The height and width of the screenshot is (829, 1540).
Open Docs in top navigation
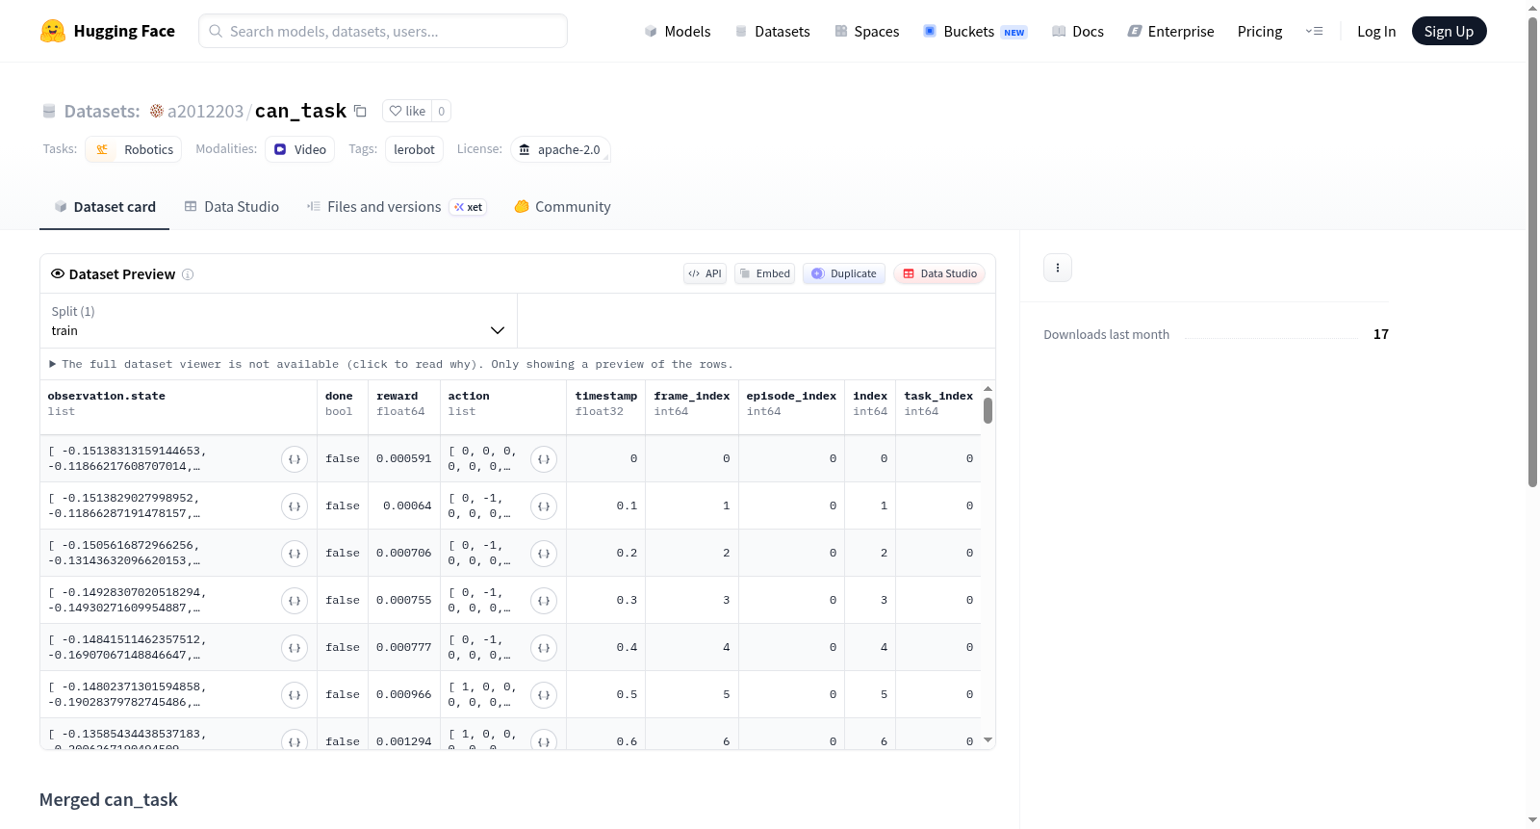[x=1078, y=31]
